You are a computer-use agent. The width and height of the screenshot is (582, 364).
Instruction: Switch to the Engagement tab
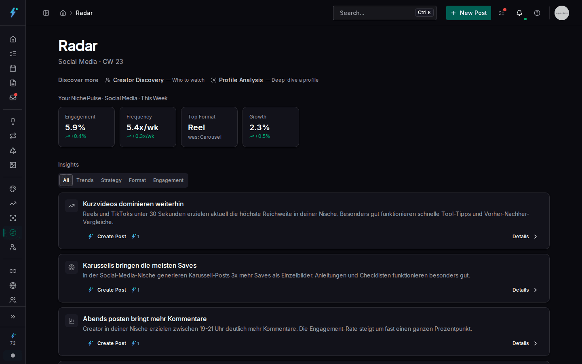pyautogui.click(x=168, y=180)
